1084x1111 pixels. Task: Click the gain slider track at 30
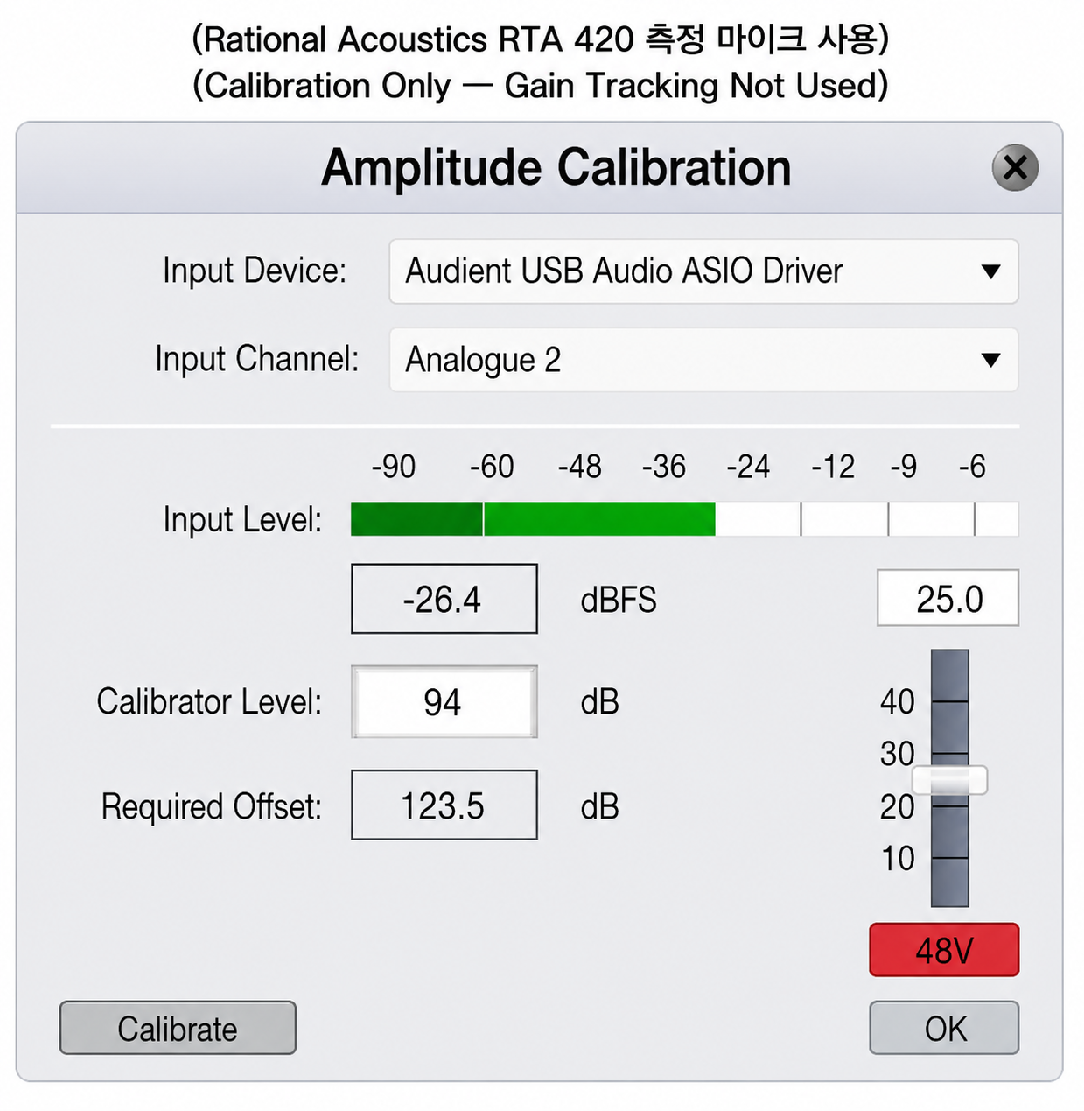[x=950, y=754]
